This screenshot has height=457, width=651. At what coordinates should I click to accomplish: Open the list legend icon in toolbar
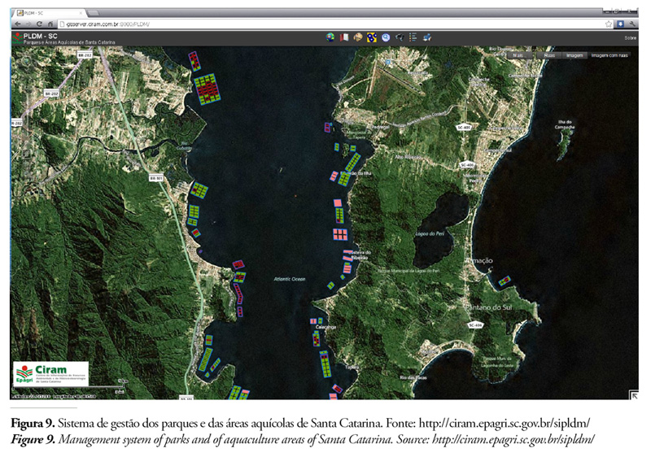pos(413,37)
